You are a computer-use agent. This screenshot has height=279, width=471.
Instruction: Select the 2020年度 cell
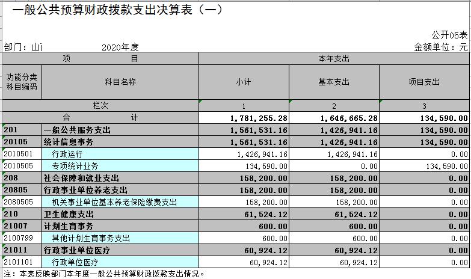click(x=120, y=47)
